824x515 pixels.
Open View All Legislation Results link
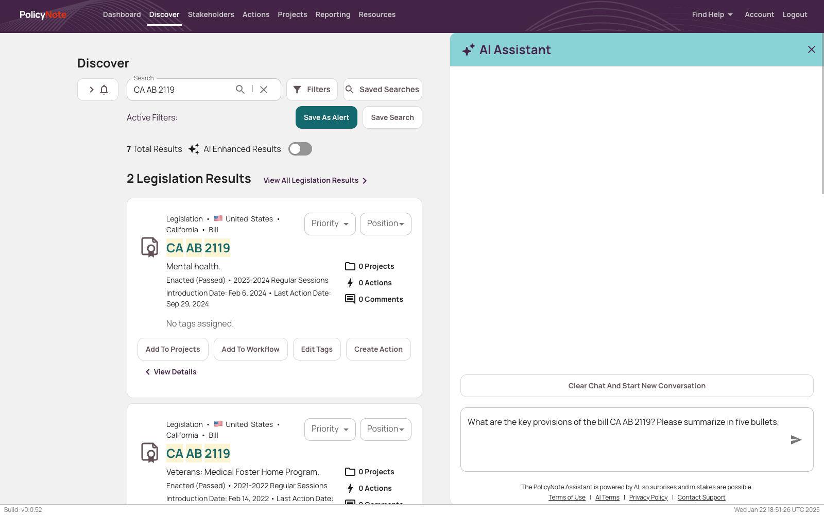pyautogui.click(x=315, y=180)
